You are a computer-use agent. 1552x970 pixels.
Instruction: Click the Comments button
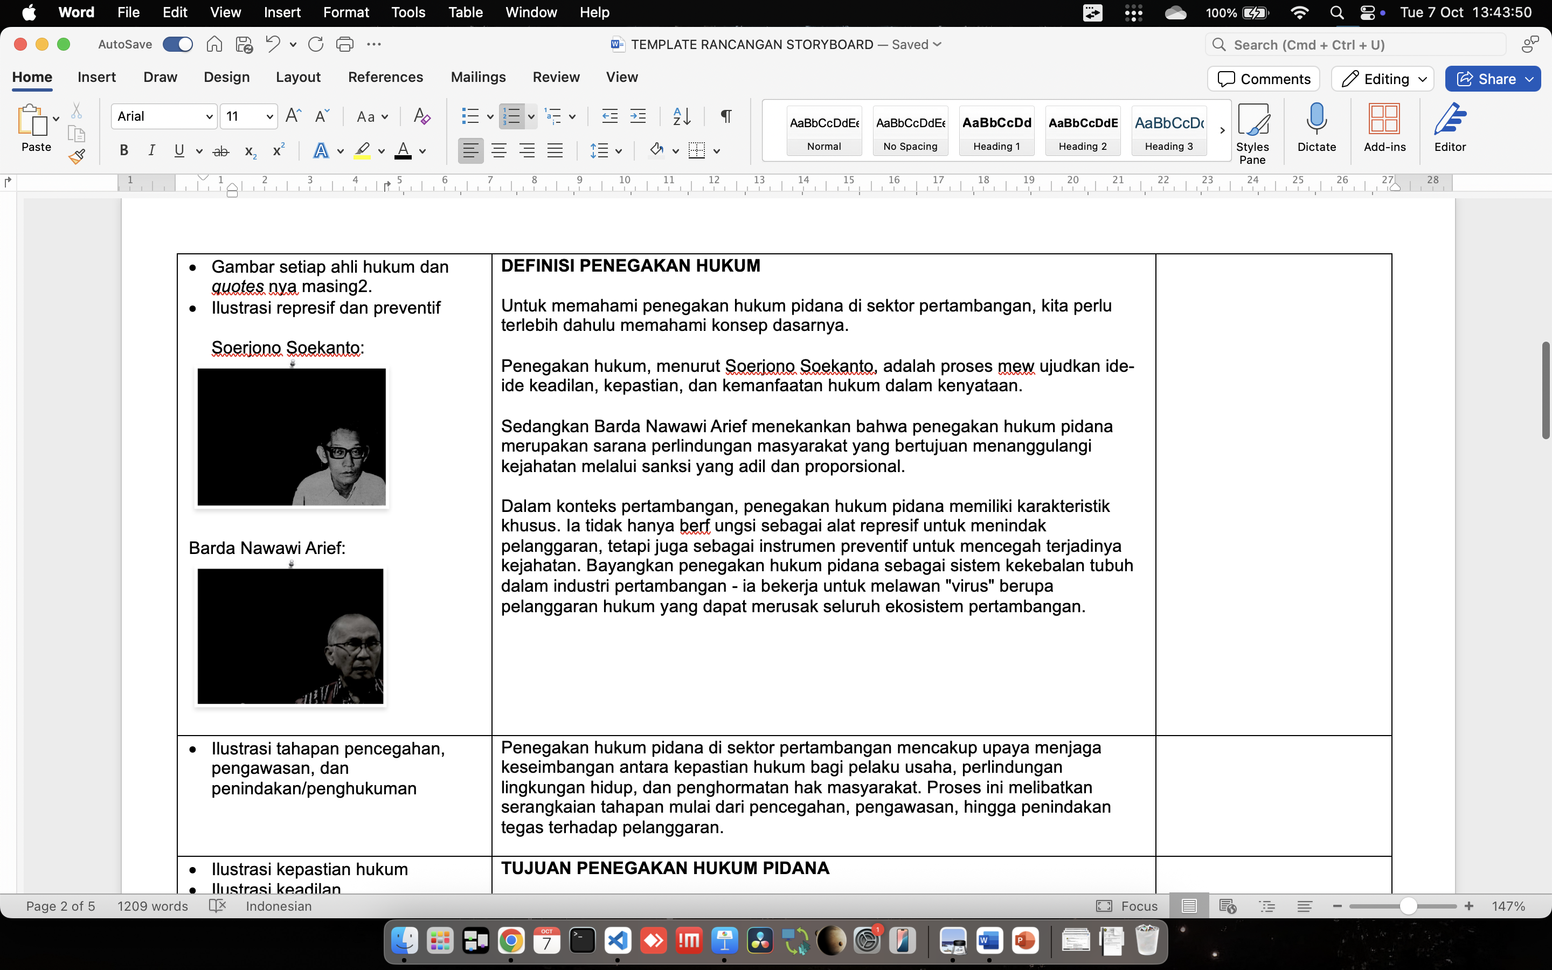pos(1263,79)
